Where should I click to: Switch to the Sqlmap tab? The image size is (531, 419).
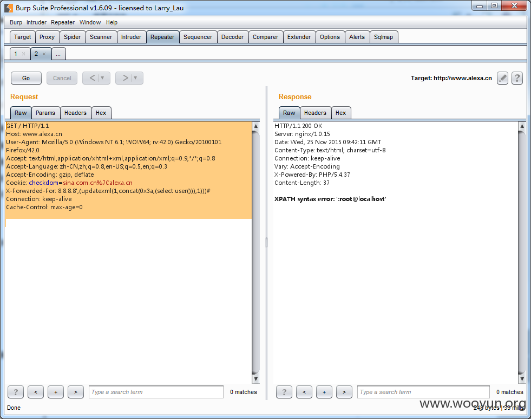coord(383,37)
